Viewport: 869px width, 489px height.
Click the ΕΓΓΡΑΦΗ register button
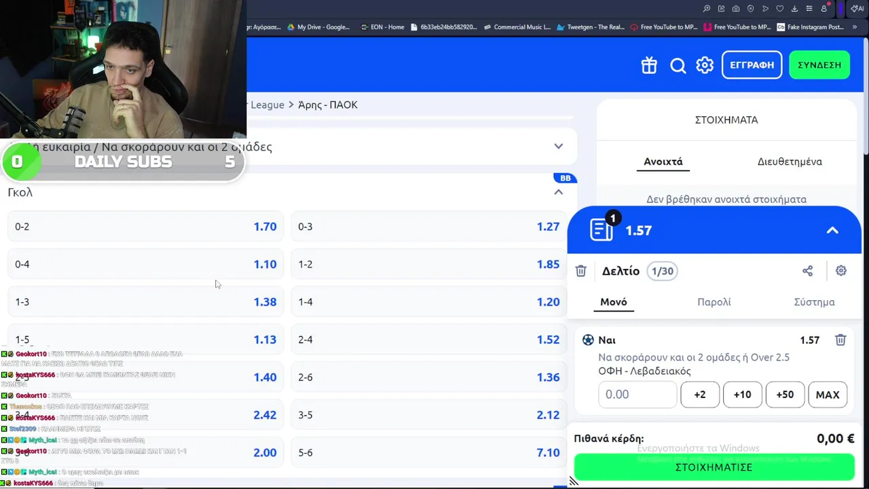pyautogui.click(x=752, y=65)
